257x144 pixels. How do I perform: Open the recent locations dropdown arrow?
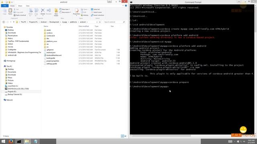point(11,22)
